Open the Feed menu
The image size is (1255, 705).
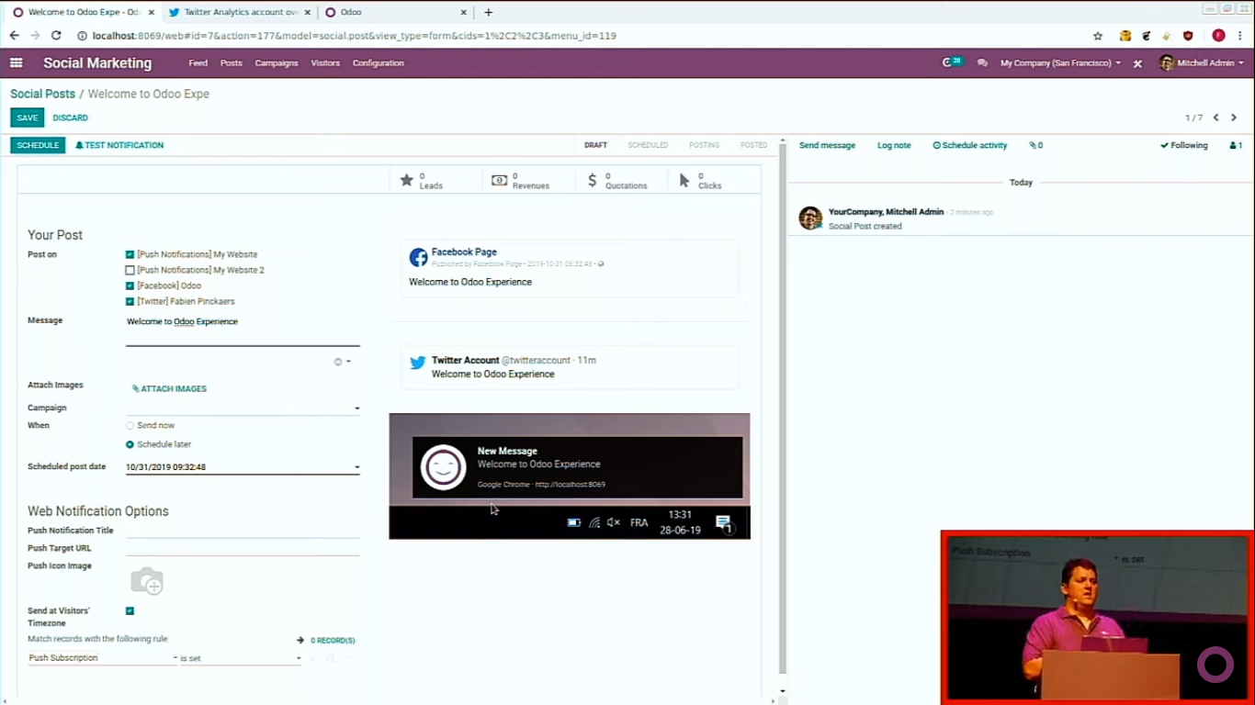[x=198, y=63]
